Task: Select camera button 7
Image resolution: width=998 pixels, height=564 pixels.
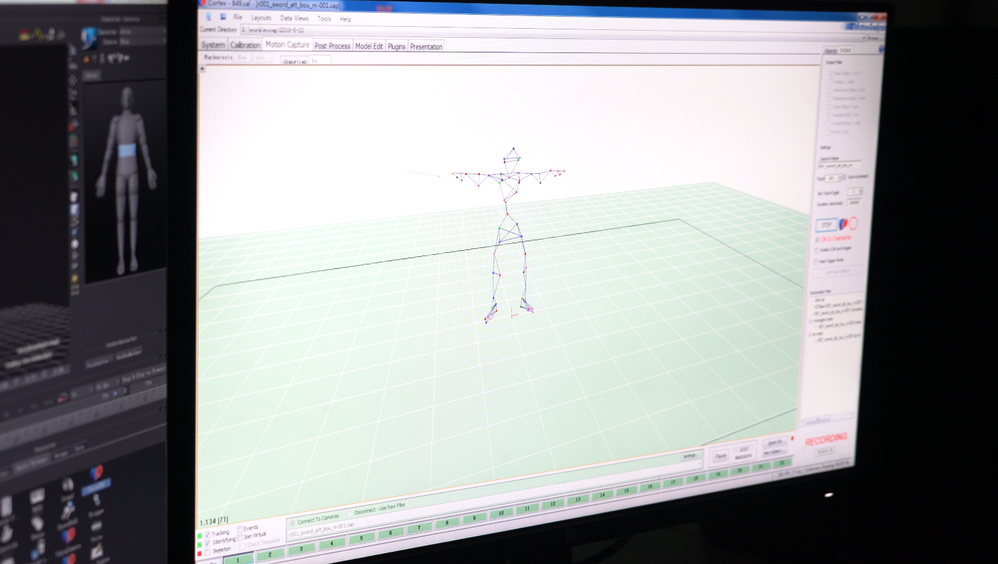Action: 419,528
